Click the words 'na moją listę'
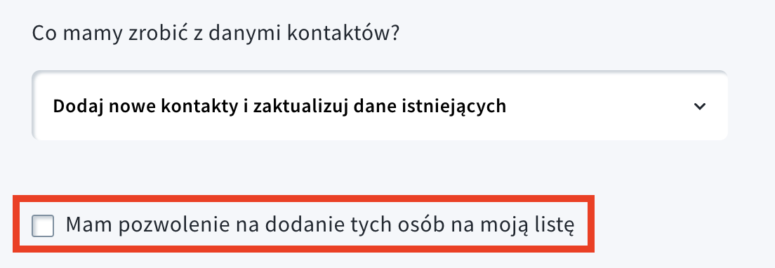The image size is (775, 268). (512, 226)
